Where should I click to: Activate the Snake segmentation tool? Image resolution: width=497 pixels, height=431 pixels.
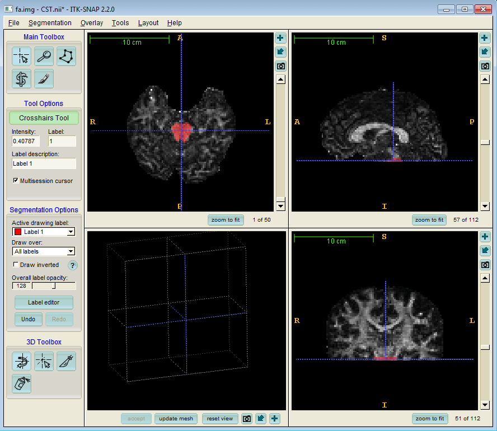point(22,78)
